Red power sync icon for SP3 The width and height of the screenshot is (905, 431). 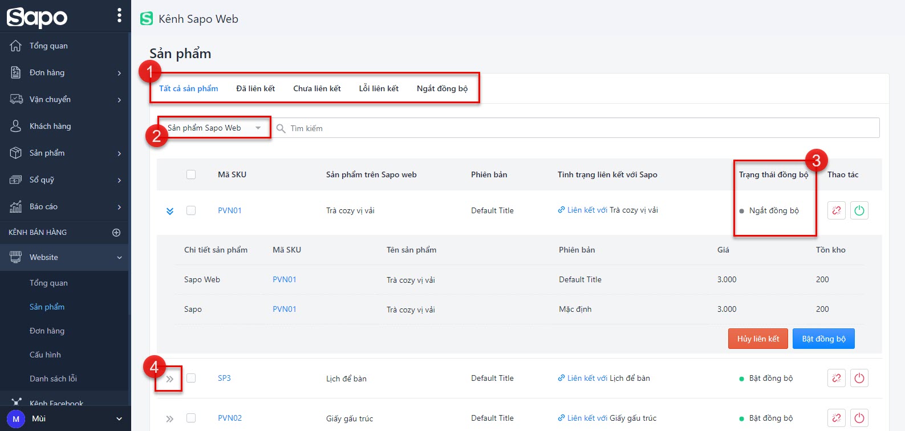point(859,378)
